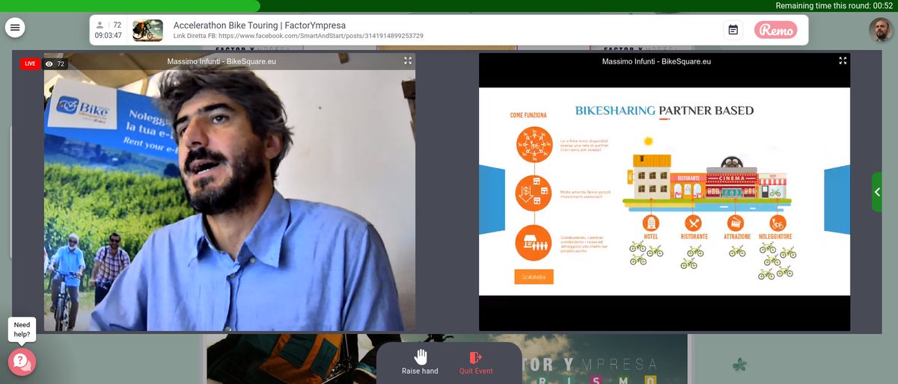This screenshot has height=384, width=898.
Task: Click the green round progress bar
Action: click(130, 5)
